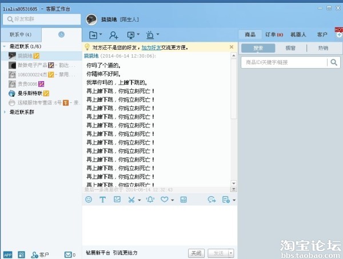Select the 搜索 sub-tab
The image size is (343, 259).
pos(258,48)
